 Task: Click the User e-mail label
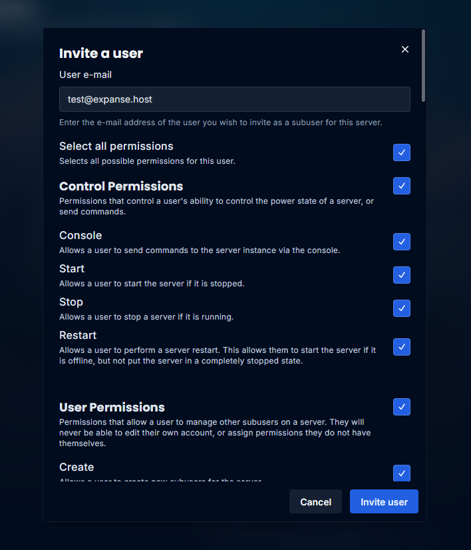click(x=86, y=75)
